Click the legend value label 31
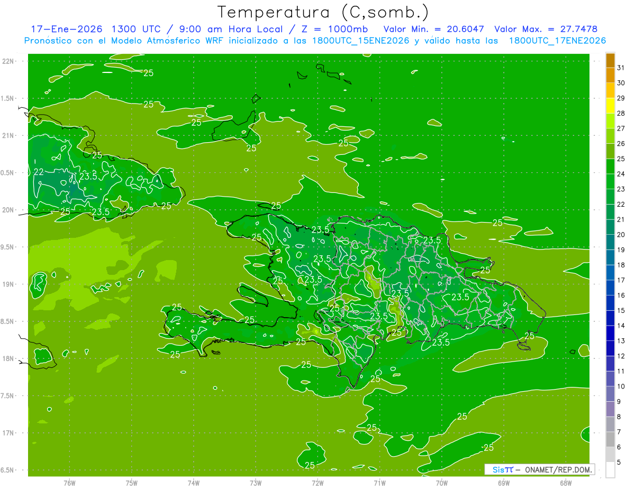Image resolution: width=635 pixels, height=490 pixels. tap(621, 68)
